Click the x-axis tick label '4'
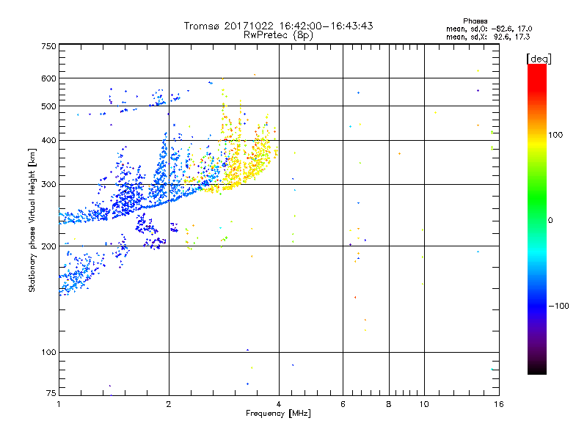The height and width of the screenshot is (440, 587). [x=279, y=404]
